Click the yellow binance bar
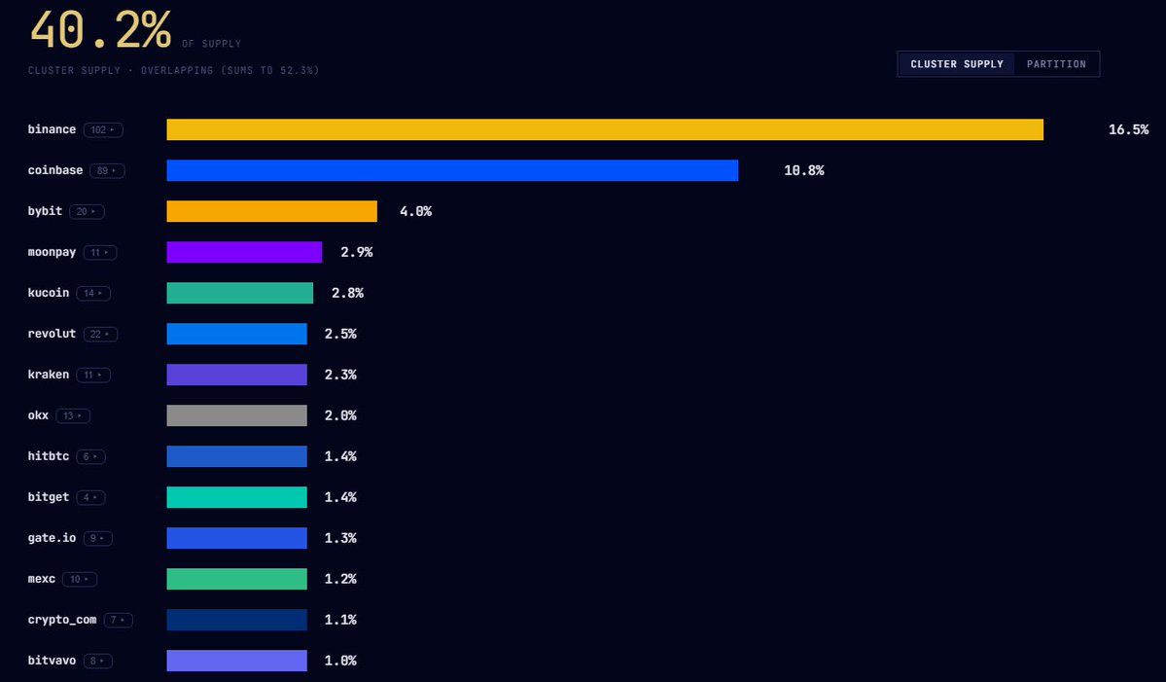This screenshot has width=1166, height=682. click(x=605, y=129)
